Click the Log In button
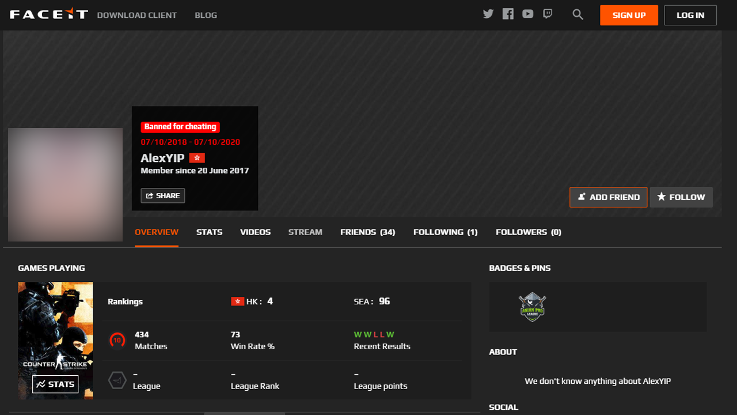The image size is (737, 415). (690, 15)
